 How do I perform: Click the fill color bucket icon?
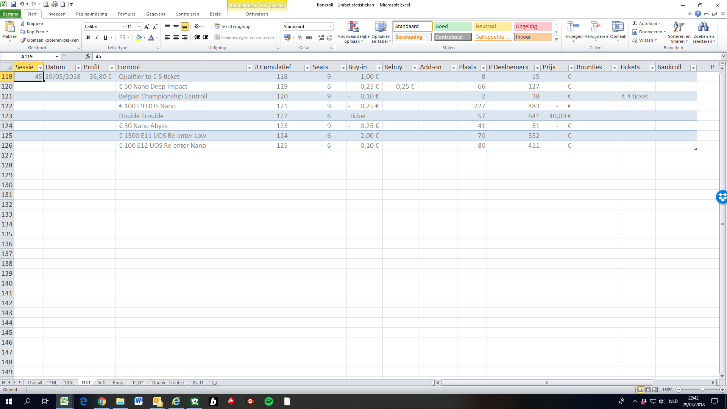(139, 37)
